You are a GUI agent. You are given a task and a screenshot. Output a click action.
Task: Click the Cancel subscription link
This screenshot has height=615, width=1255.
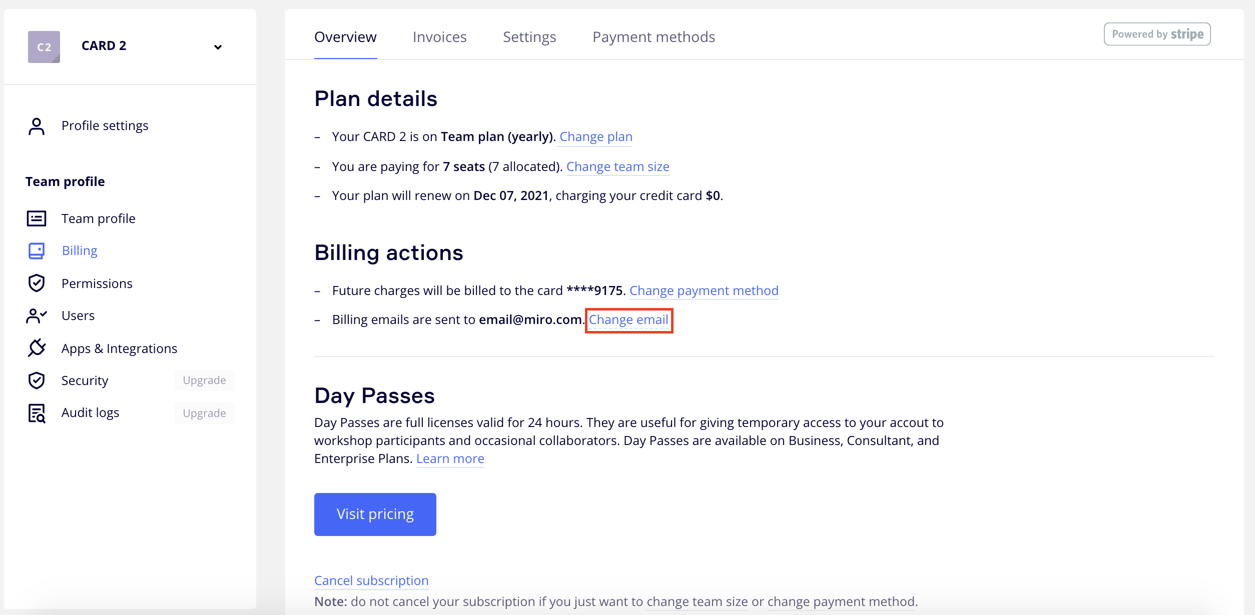point(371,580)
